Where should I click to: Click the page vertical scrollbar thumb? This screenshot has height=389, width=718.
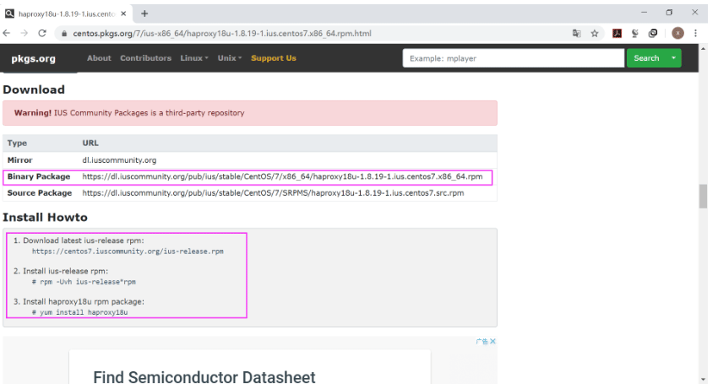[x=703, y=196]
